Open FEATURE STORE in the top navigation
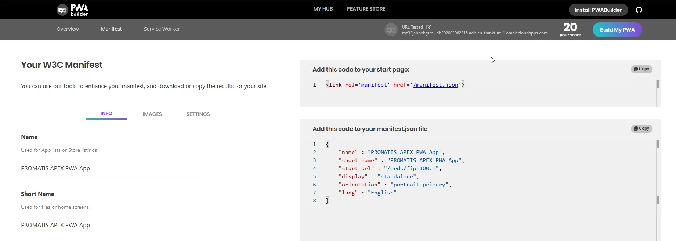676x241 pixels. tap(366, 9)
